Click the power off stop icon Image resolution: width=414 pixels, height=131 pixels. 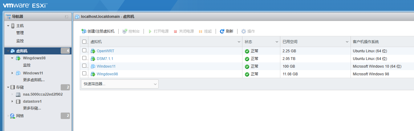tap(175, 31)
